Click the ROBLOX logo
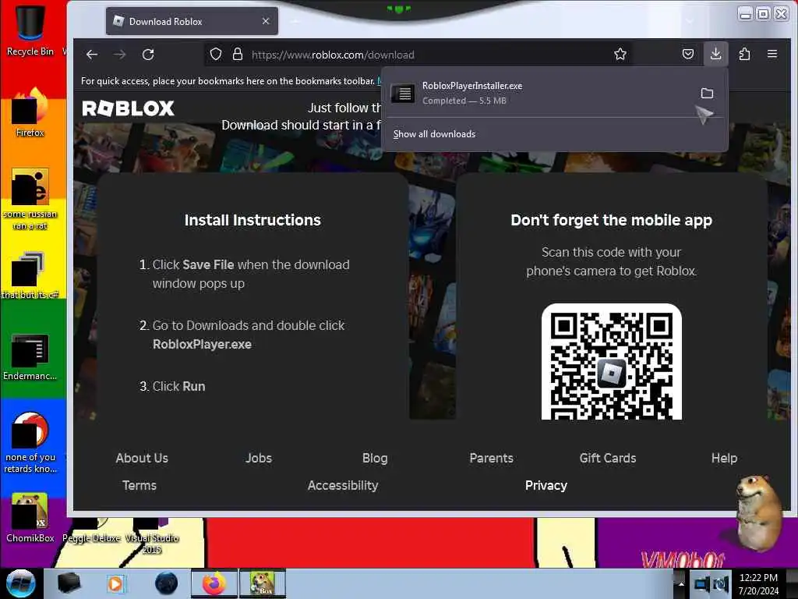Viewport: 798px width, 599px height. (129, 108)
